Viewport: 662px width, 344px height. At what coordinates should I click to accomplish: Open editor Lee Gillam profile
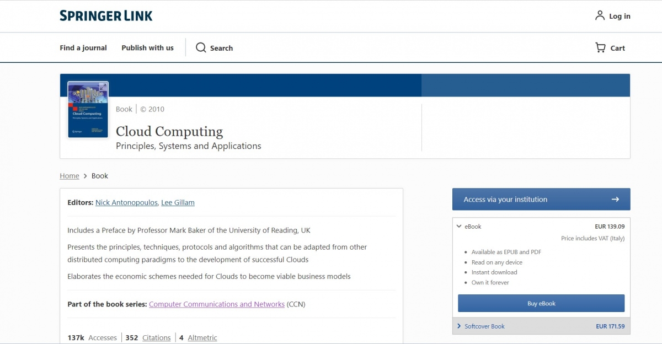click(x=178, y=202)
